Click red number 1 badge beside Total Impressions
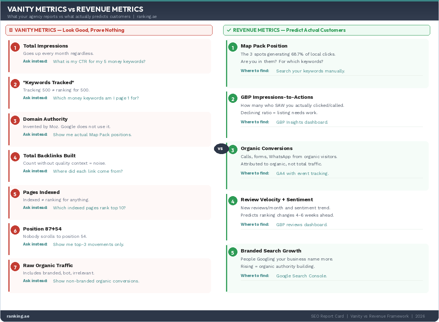Image resolution: width=439 pixels, height=322 pixels. click(x=15, y=47)
